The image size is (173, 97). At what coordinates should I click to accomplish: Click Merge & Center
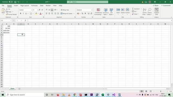[66, 13]
